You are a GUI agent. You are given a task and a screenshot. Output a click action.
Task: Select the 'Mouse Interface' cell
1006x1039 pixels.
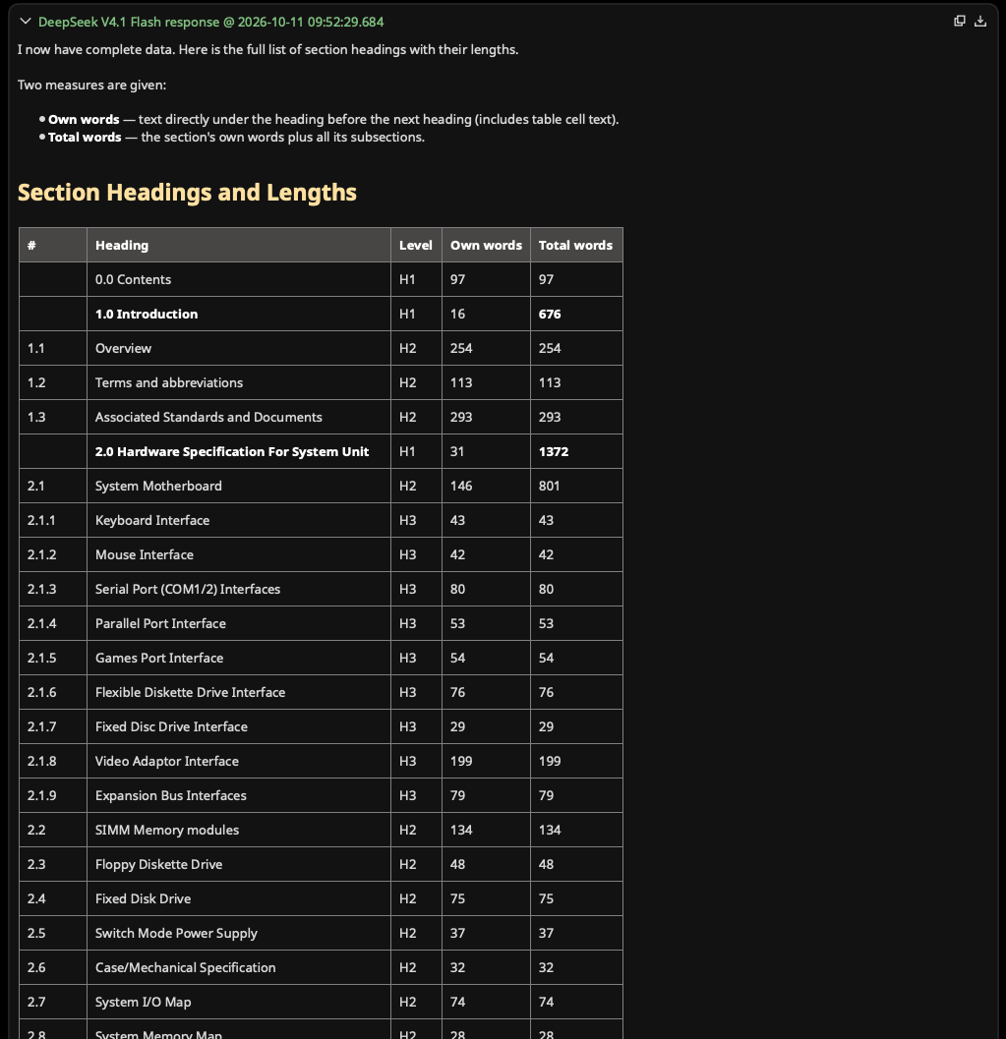pos(239,555)
